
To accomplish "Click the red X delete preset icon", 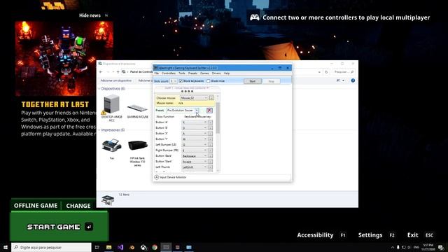I will (209, 111).
